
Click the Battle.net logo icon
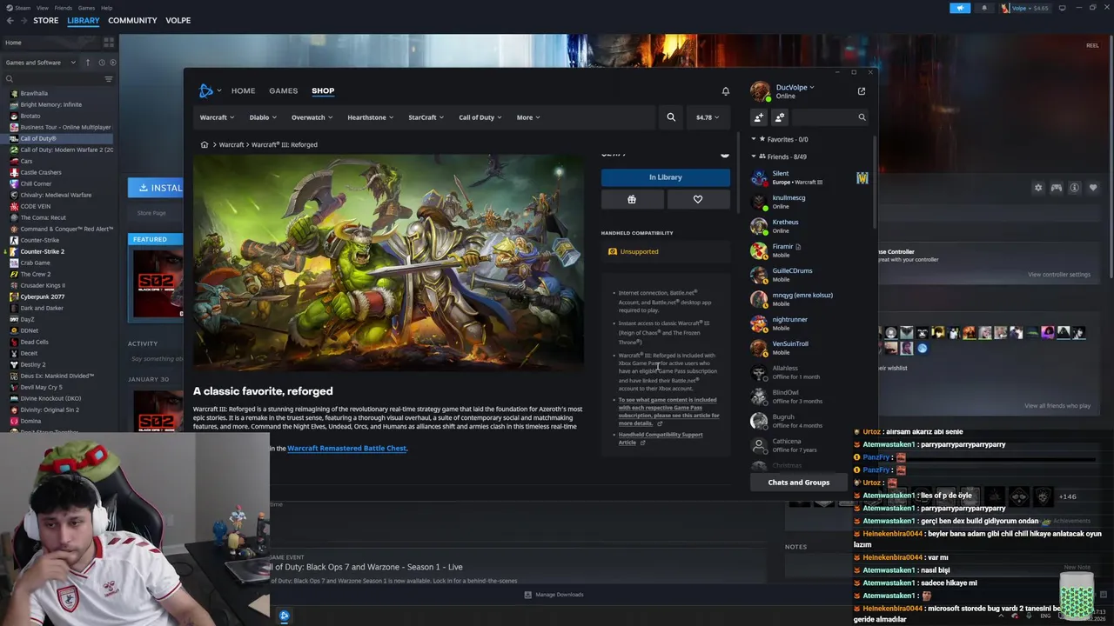click(205, 90)
